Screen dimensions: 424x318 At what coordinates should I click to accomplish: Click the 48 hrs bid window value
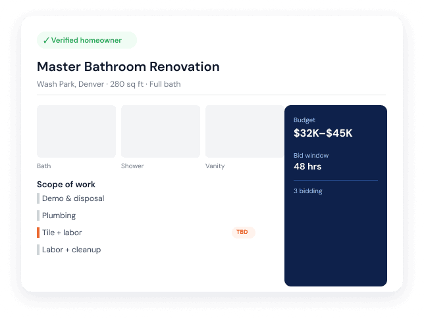tap(307, 167)
